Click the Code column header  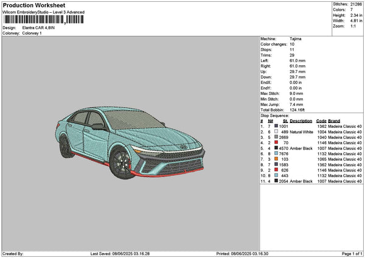[x=321, y=120]
